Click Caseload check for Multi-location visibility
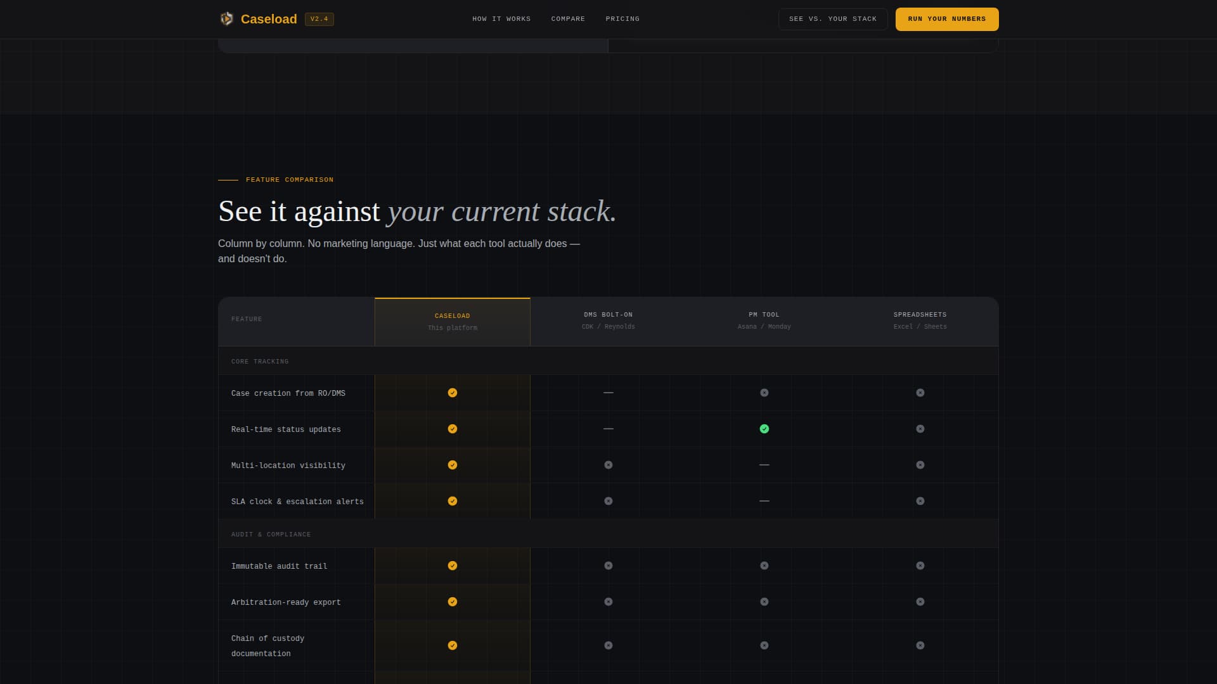The width and height of the screenshot is (1217, 684). 453,465
